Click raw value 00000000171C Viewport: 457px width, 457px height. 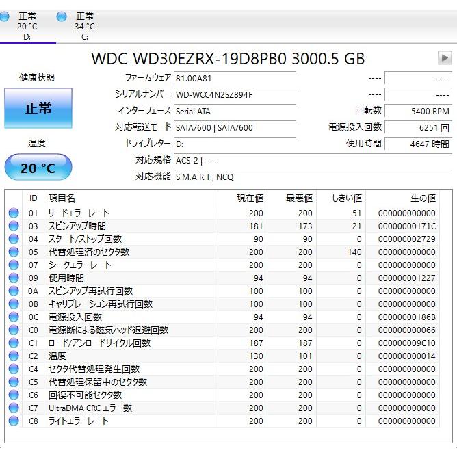(407, 226)
